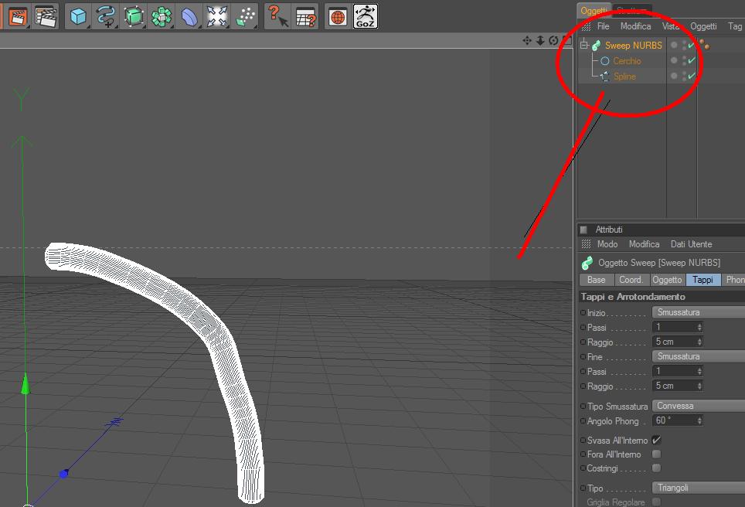
Task: Open the array modeling objects icon
Action: [x=161, y=17]
